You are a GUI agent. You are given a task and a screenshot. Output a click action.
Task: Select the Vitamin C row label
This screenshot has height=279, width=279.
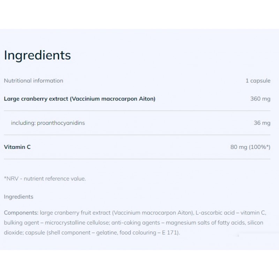(17, 147)
